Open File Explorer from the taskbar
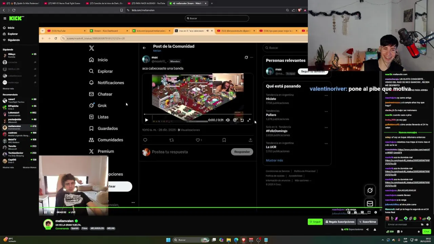Viewport: 434px width, 244px height. [x=229, y=240]
